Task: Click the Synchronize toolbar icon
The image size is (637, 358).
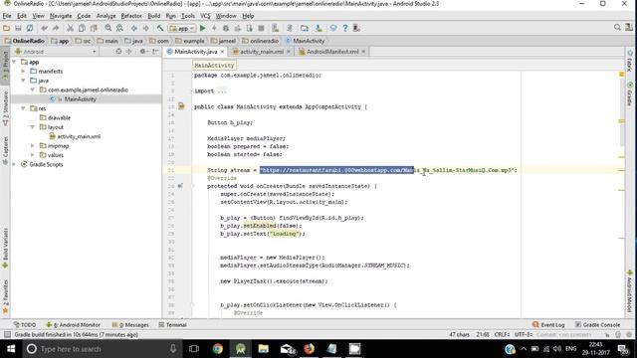Action: (30, 28)
